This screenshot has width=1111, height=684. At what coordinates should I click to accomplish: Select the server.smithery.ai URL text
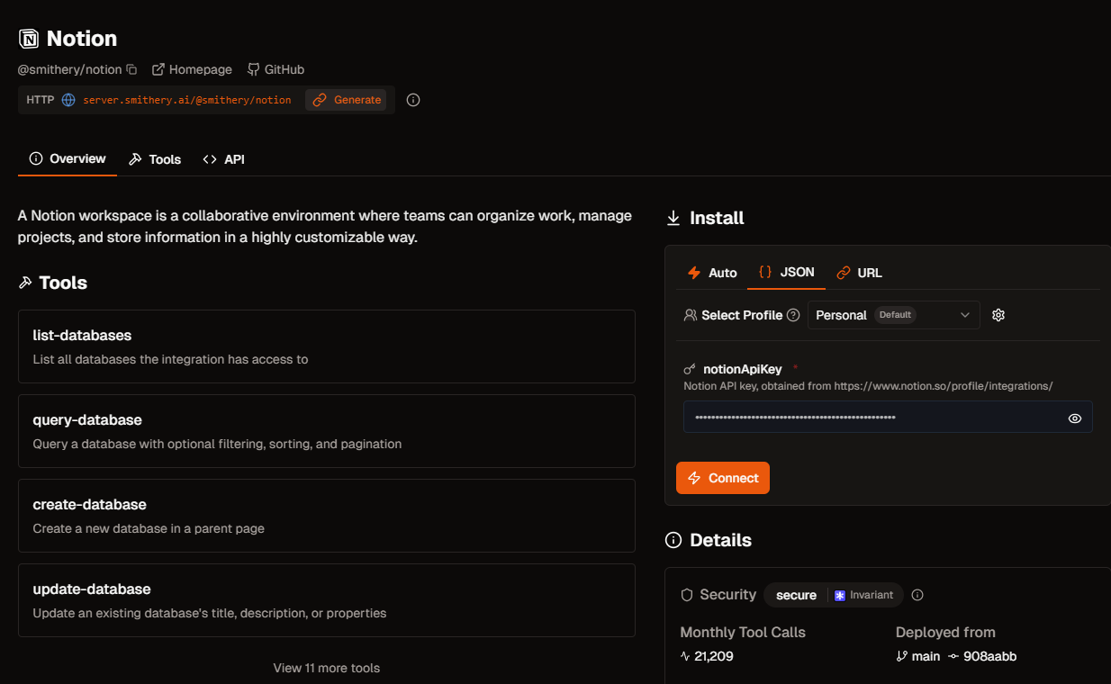click(x=187, y=100)
